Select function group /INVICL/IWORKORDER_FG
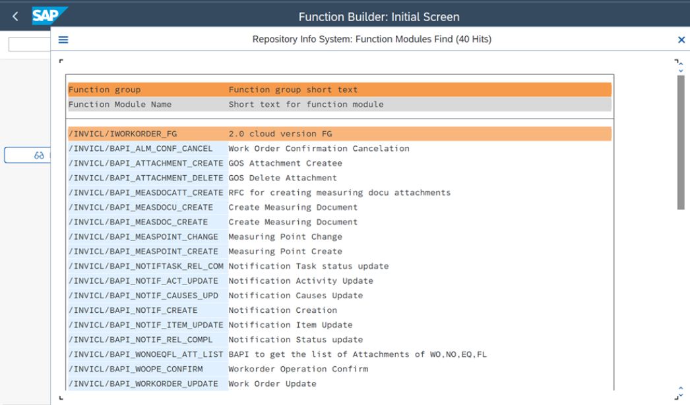The width and height of the screenshot is (690, 405). coord(123,134)
